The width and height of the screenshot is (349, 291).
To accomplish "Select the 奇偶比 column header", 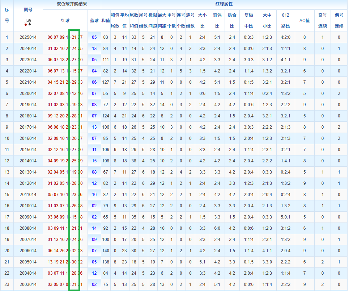I will [217, 21].
